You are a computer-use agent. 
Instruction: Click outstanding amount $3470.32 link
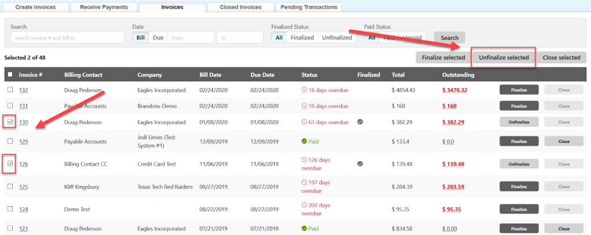tap(454, 90)
